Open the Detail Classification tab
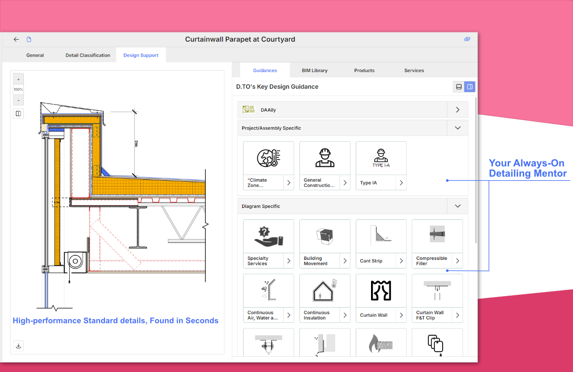Image resolution: width=573 pixels, height=372 pixels. pyautogui.click(x=88, y=55)
